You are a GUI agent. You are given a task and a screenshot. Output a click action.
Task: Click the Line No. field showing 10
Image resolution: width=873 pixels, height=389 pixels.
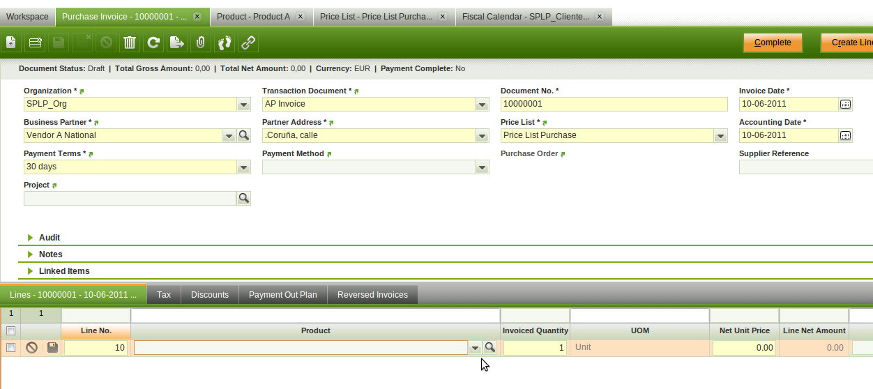pyautogui.click(x=96, y=347)
